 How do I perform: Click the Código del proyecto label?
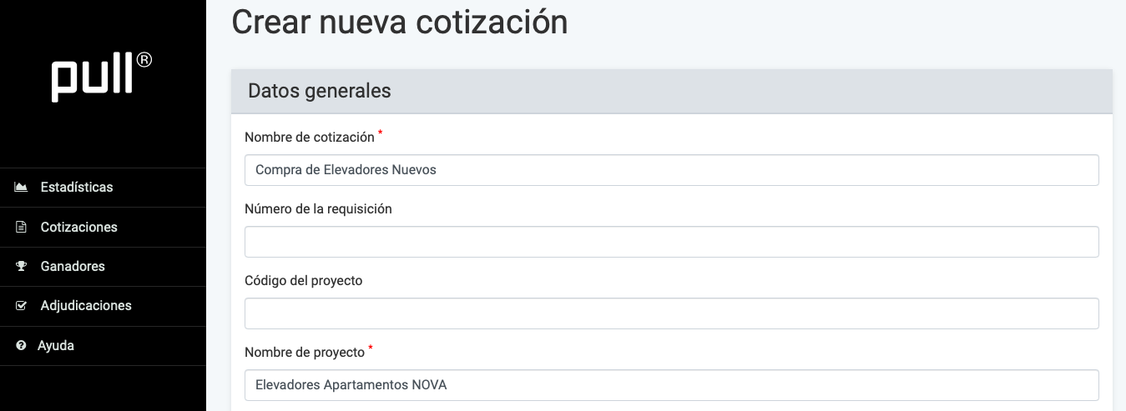coord(304,281)
